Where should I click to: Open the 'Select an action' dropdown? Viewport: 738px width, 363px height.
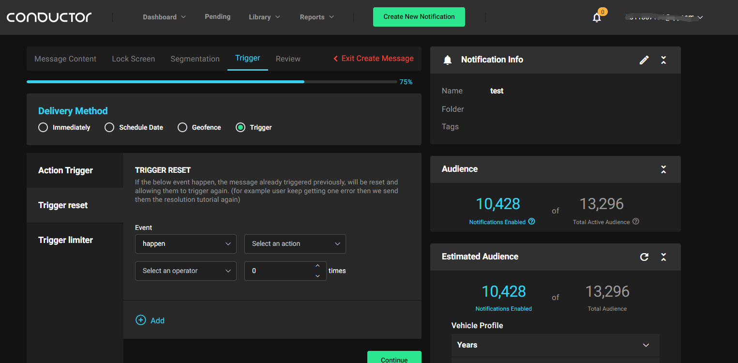point(295,244)
